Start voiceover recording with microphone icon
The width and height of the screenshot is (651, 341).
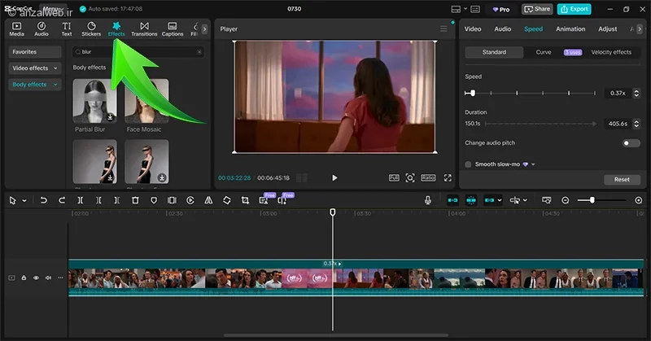click(428, 200)
